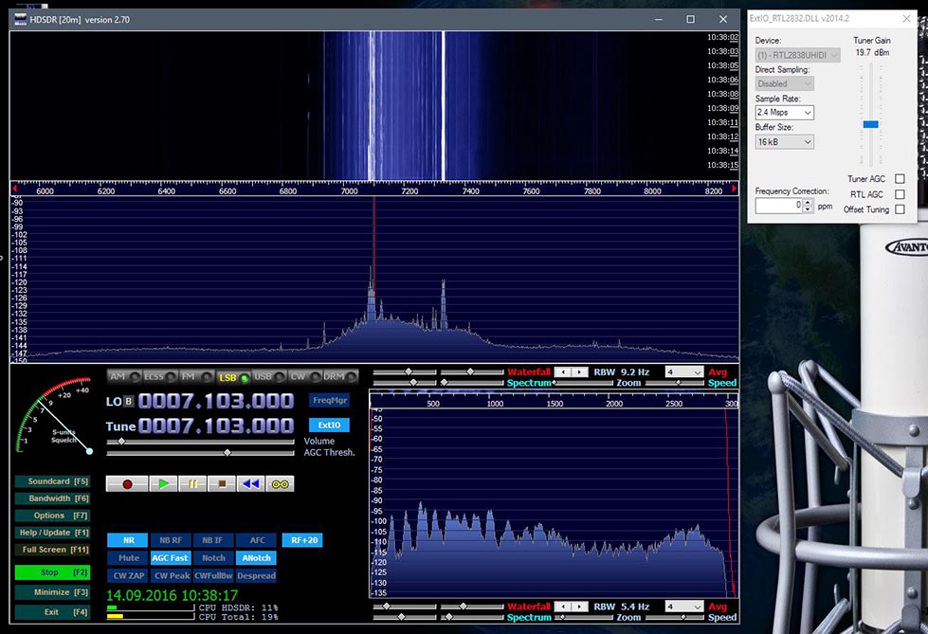This screenshot has width=928, height=634.
Task: Click the Frequency Correction ppm input field
Action: (779, 206)
